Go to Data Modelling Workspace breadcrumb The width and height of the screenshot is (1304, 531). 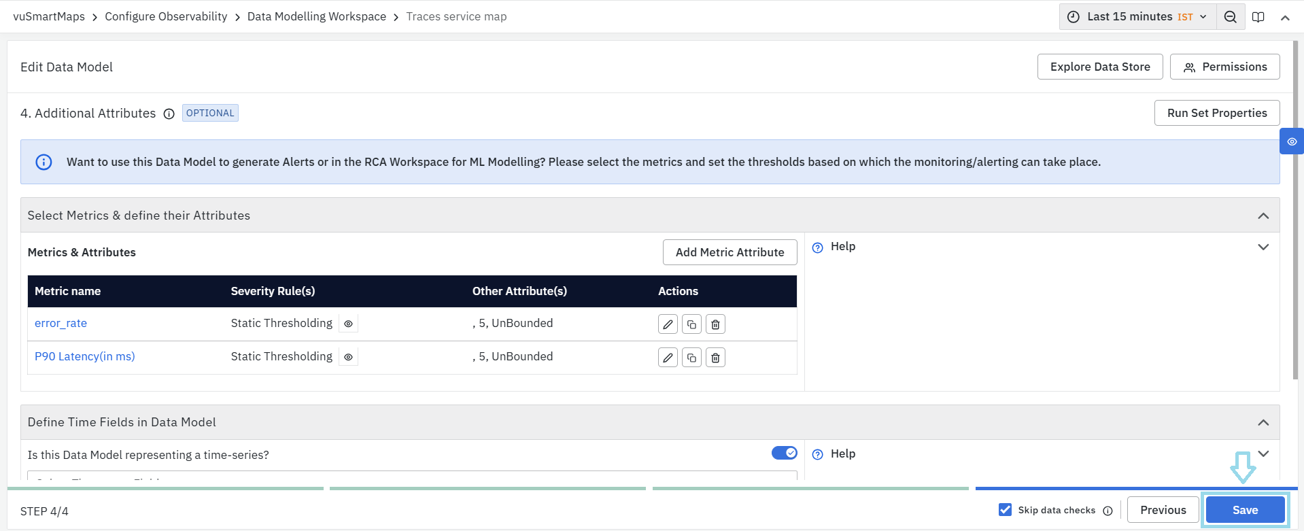316,16
